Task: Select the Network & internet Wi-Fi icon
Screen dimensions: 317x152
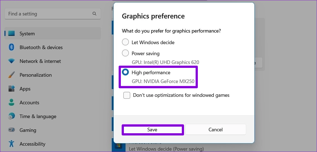Action: tap(12, 61)
